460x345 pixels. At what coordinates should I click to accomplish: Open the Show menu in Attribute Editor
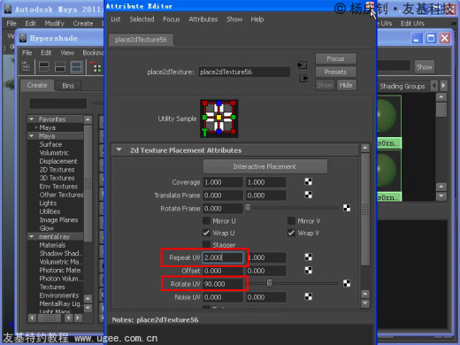click(234, 19)
